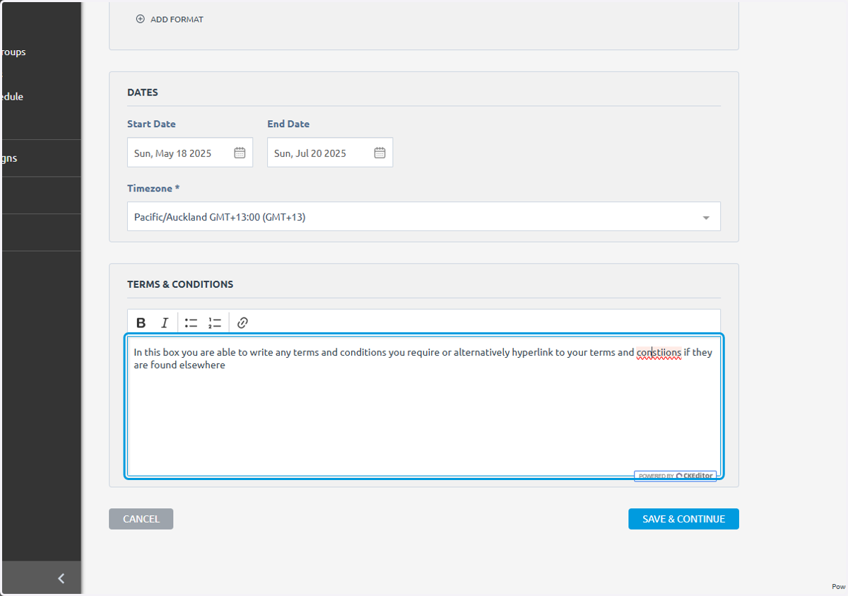Toggle italic formatting in editor

click(165, 322)
